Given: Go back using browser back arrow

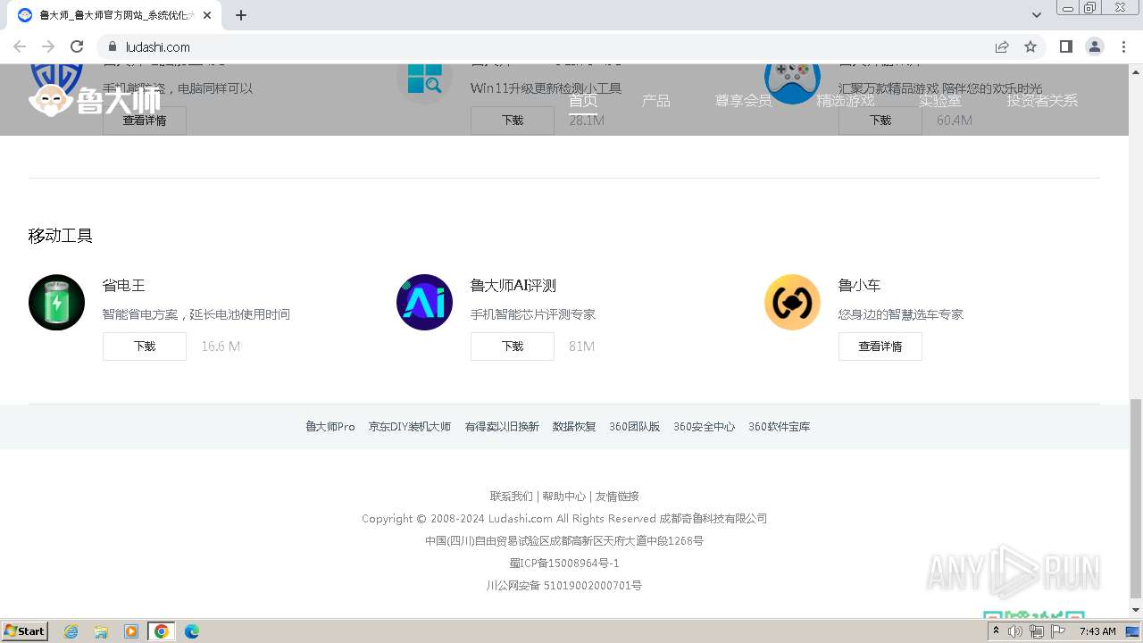Looking at the screenshot, I should (20, 46).
